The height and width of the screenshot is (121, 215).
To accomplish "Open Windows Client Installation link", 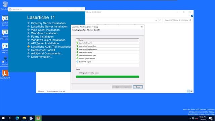I will click(x=48, y=40).
